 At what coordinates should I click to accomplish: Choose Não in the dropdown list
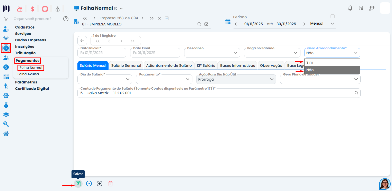pyautogui.click(x=332, y=70)
